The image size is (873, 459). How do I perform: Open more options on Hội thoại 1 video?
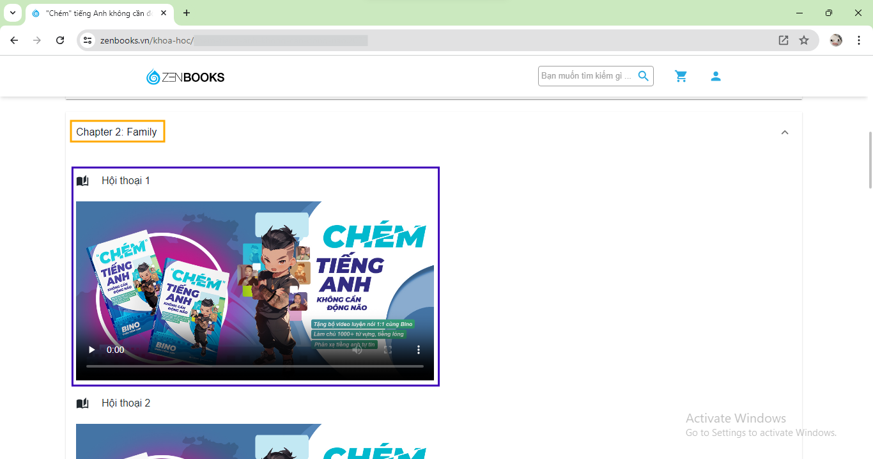point(419,350)
